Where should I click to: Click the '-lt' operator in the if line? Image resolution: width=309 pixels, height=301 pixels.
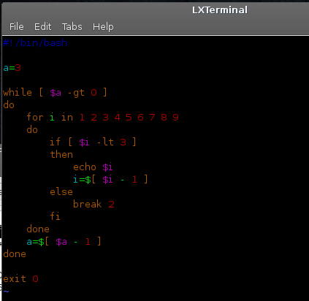105,142
